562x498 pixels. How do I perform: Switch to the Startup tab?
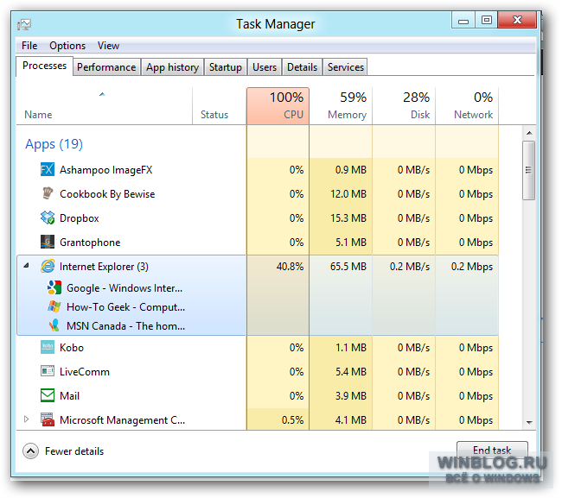[226, 67]
